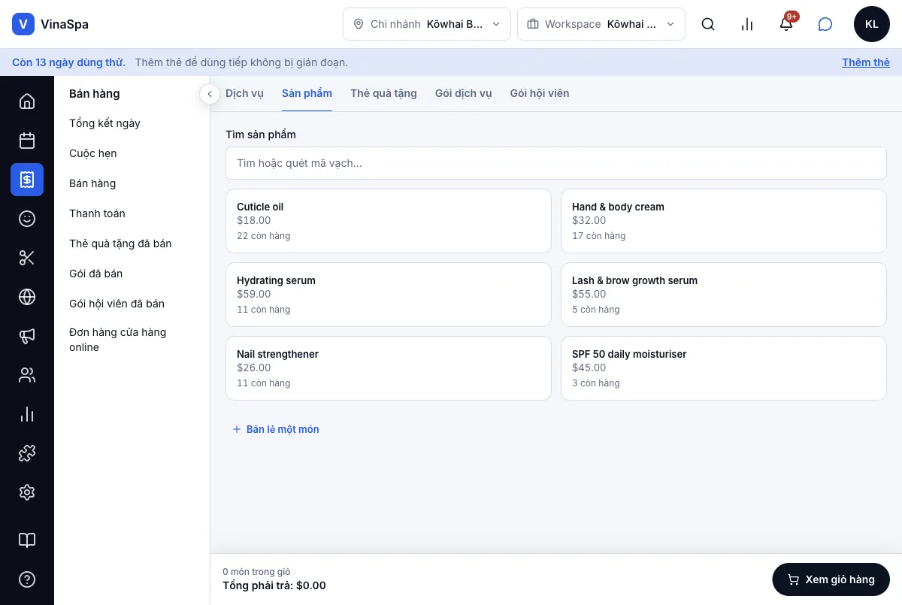This screenshot has height=605, width=902.
Task: Select the scissors services icon
Action: (27, 258)
